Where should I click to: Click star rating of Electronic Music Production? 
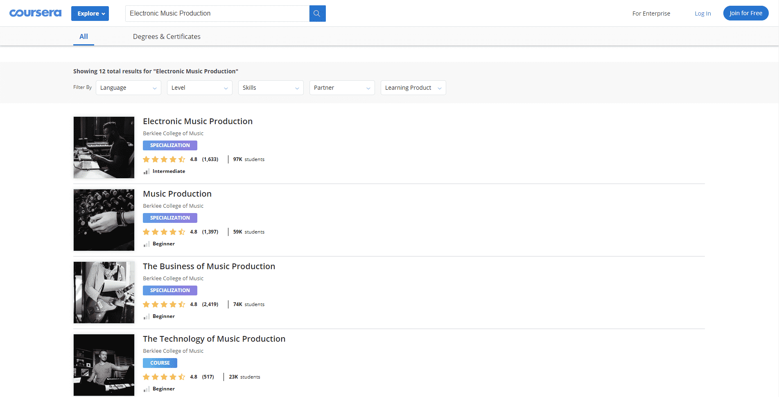[164, 159]
